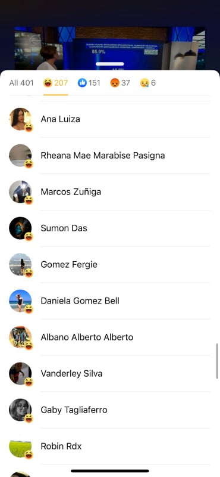The image size is (220, 477).
Task: Open Vanderley Silva's profile photo
Action: [20, 374]
